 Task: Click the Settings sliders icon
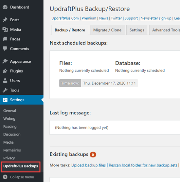(x=5, y=100)
